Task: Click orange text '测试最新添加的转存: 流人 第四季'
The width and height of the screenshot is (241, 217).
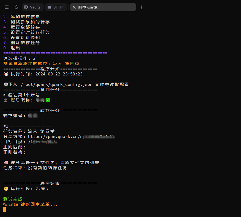Action: [x=41, y=63]
